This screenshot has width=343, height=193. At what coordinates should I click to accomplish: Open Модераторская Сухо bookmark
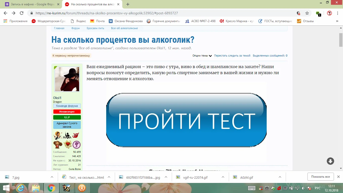(48, 21)
